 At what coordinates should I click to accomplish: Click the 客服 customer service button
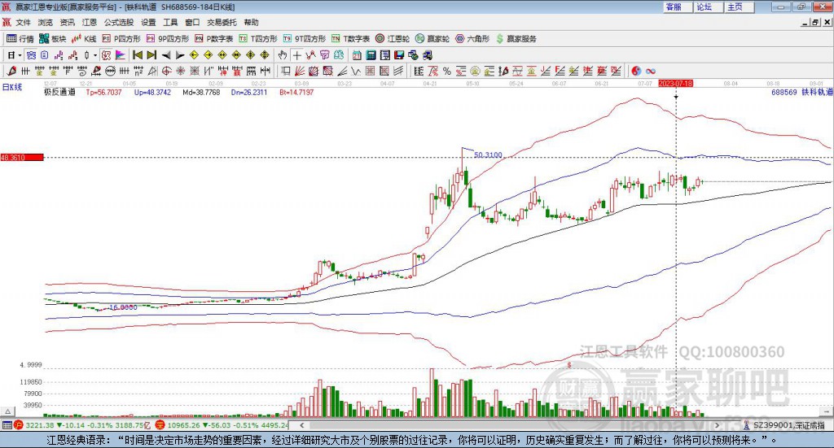678,7
